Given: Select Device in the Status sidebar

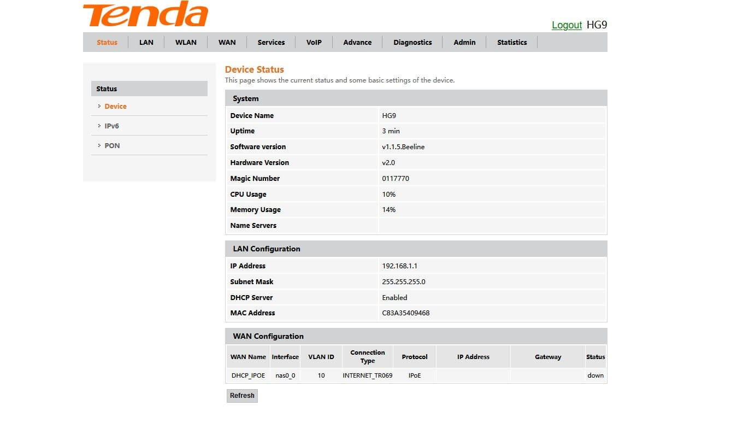Looking at the screenshot, I should [x=115, y=106].
